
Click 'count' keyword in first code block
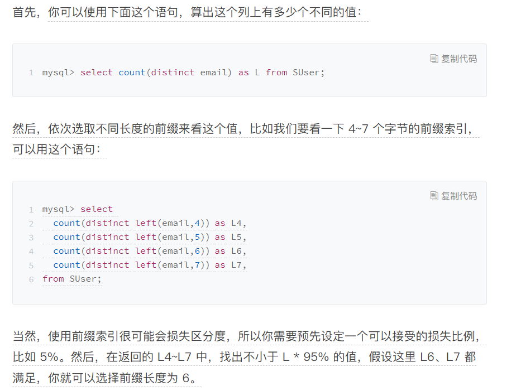coord(132,73)
